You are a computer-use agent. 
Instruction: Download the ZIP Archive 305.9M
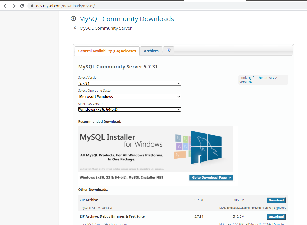coord(276,200)
